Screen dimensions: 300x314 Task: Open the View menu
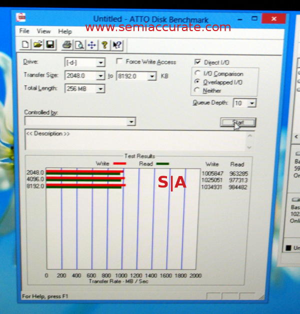tap(43, 31)
